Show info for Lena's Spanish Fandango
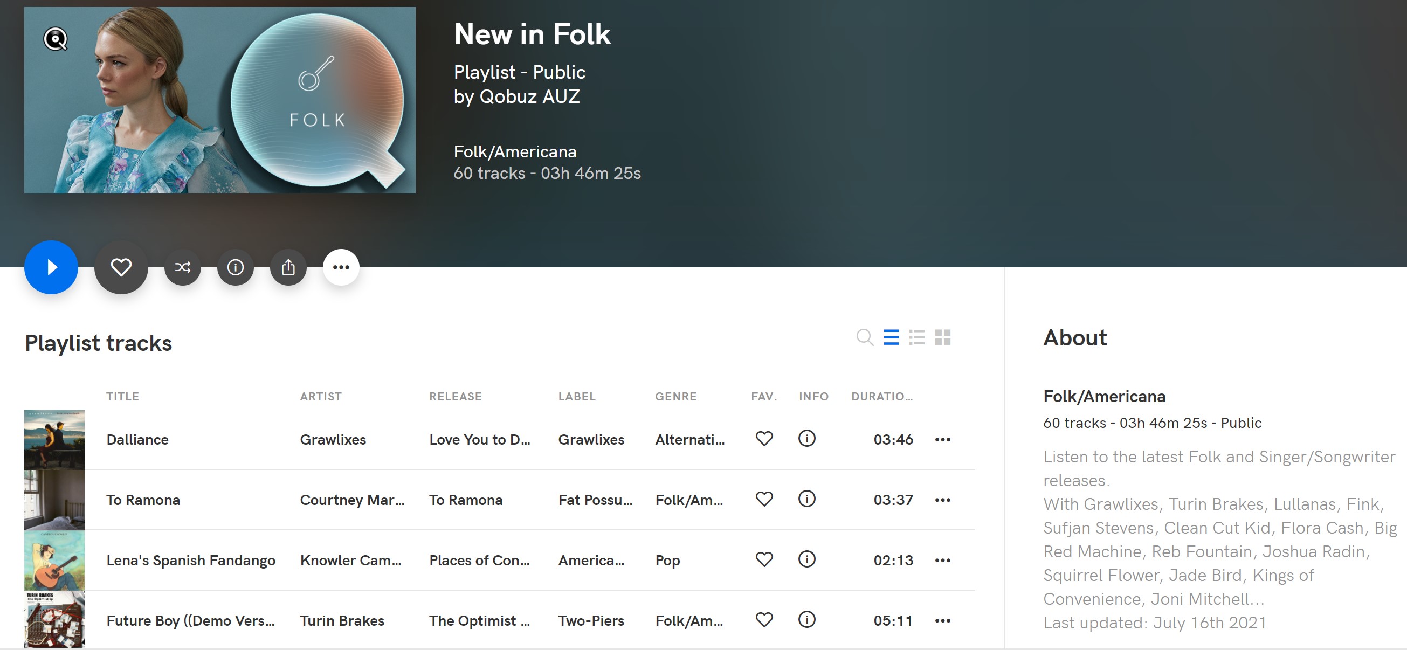Screen dimensions: 1407x650 click(x=806, y=559)
